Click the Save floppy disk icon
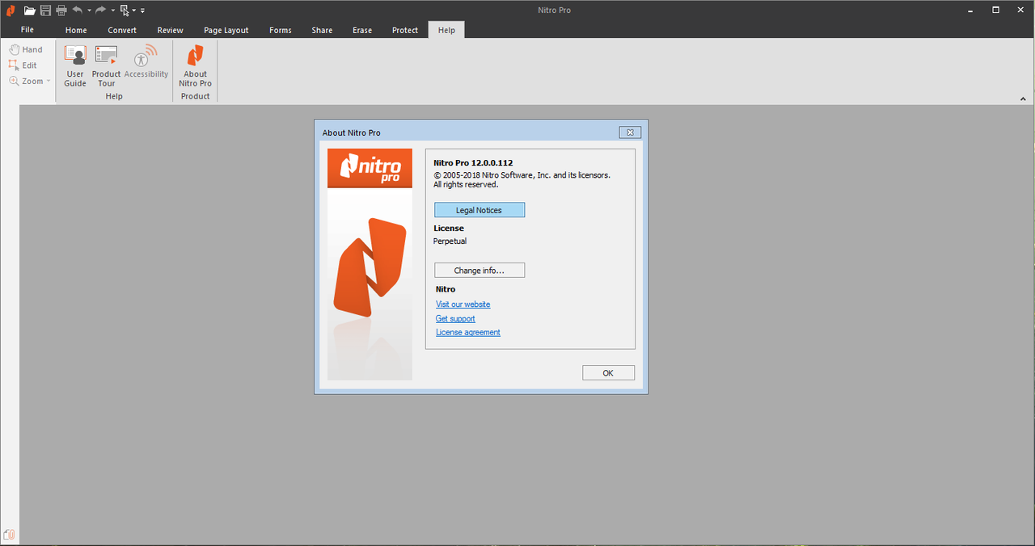The height and width of the screenshot is (546, 1035). 46,10
